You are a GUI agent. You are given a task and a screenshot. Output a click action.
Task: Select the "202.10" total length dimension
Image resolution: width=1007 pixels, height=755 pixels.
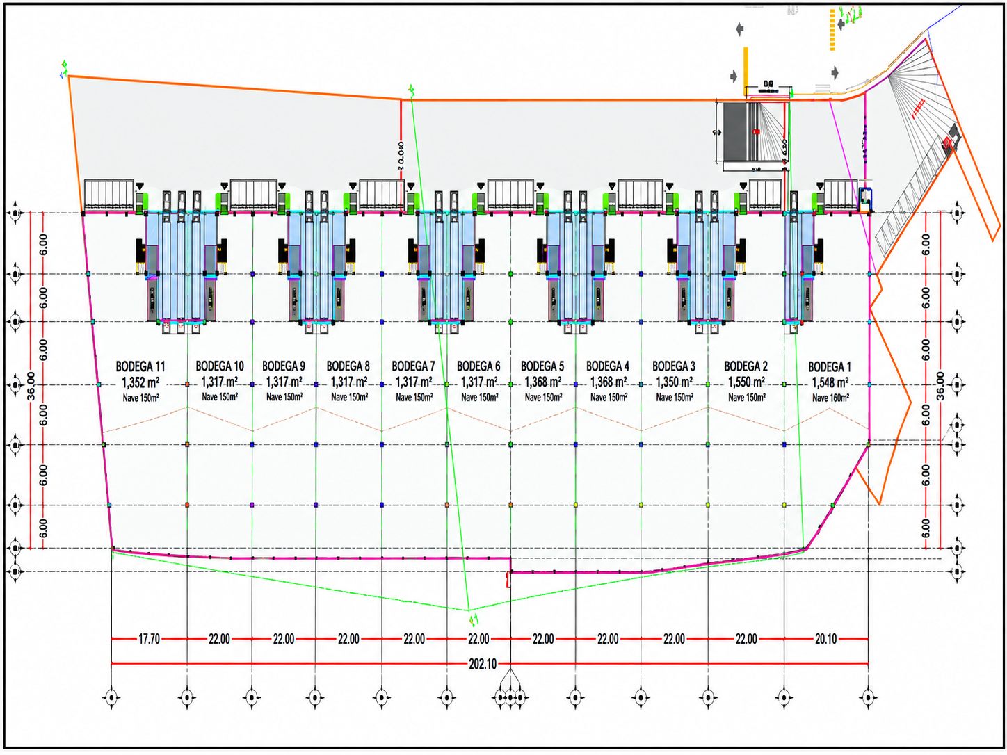483,664
